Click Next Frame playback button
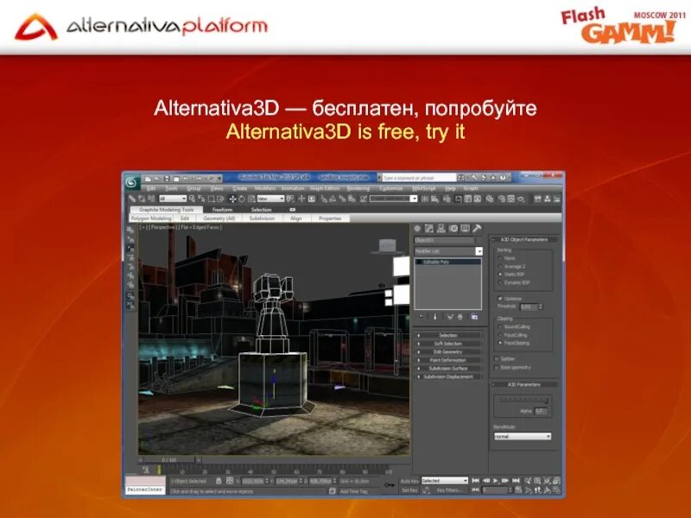 pyautogui.click(x=505, y=481)
